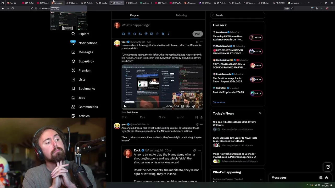
Task: Click Grok icon on first yeet tweet
Action: point(197,42)
